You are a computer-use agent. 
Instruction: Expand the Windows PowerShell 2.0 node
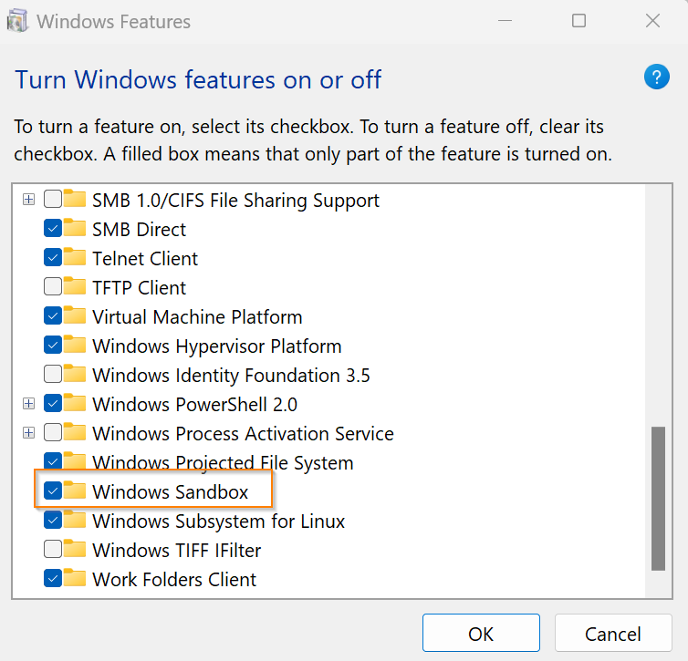click(x=29, y=404)
